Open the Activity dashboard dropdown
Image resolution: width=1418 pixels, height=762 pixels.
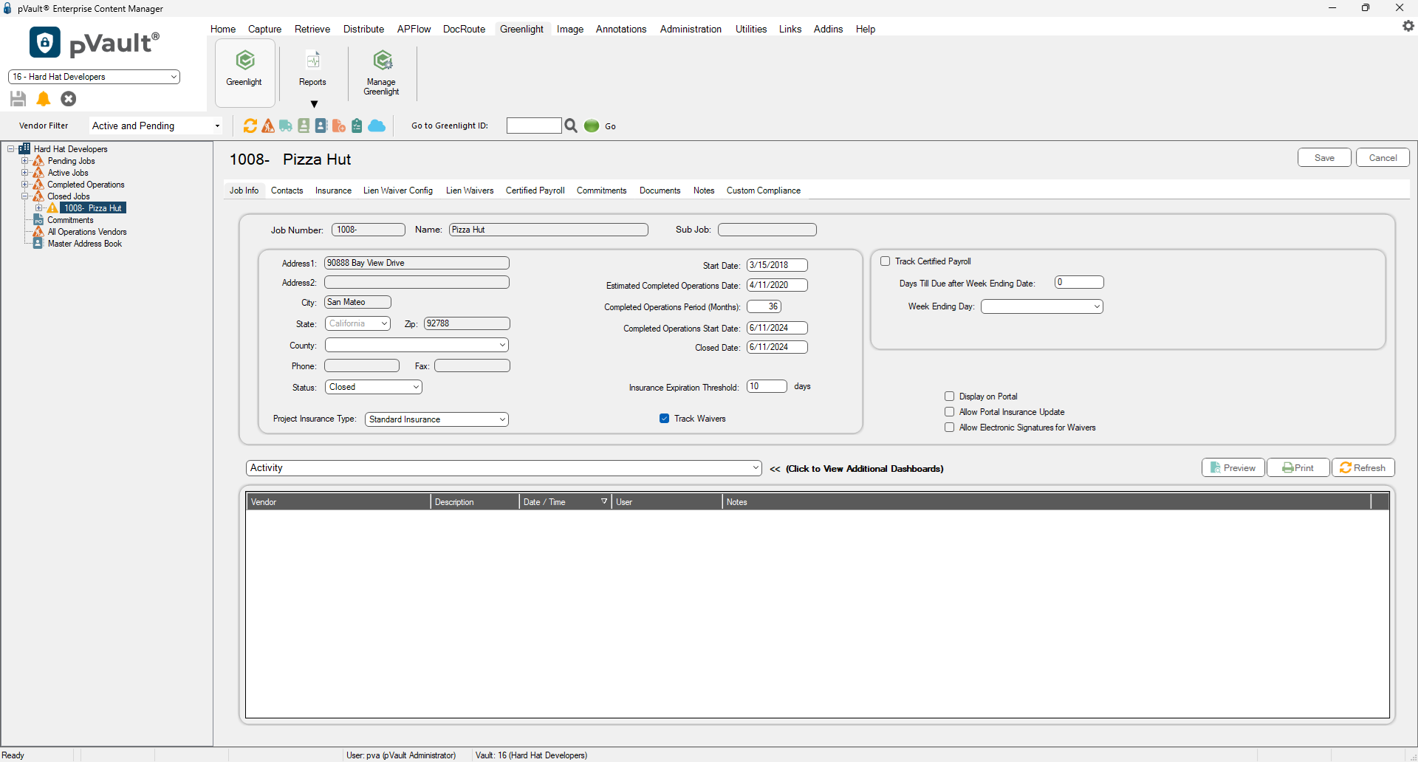point(504,468)
